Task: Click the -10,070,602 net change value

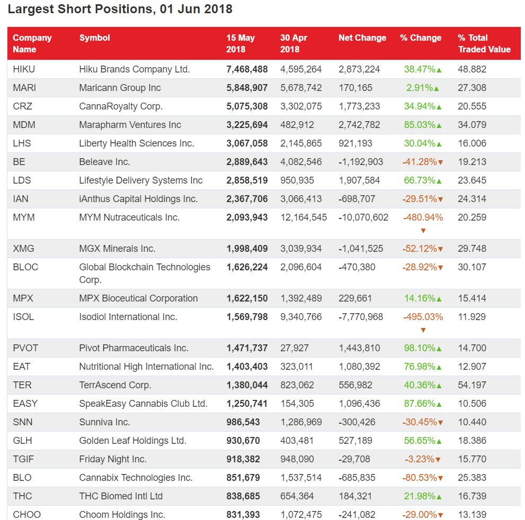Action: tap(363, 217)
